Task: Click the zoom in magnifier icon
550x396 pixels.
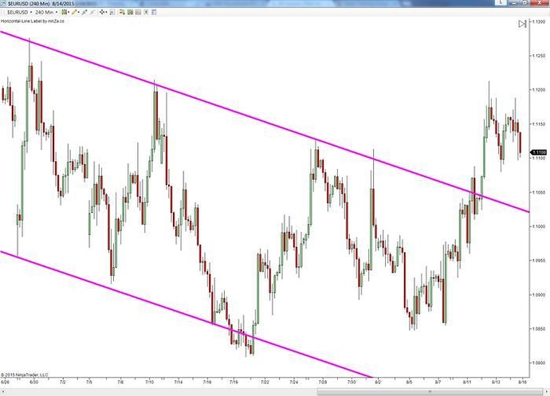Action: pos(84,12)
